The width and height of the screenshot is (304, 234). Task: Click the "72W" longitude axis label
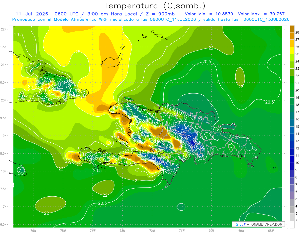152,230
